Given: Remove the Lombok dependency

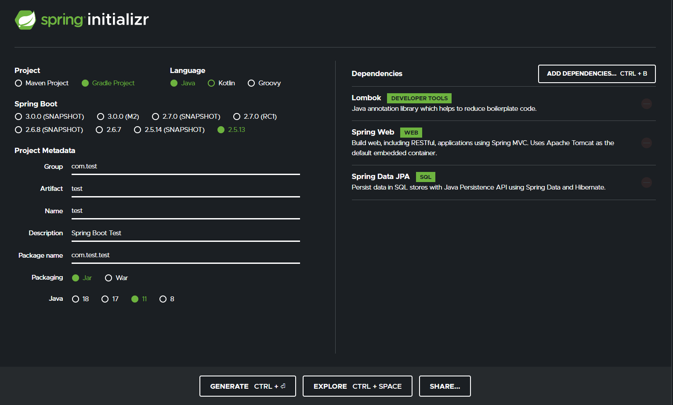Looking at the screenshot, I should [x=646, y=104].
